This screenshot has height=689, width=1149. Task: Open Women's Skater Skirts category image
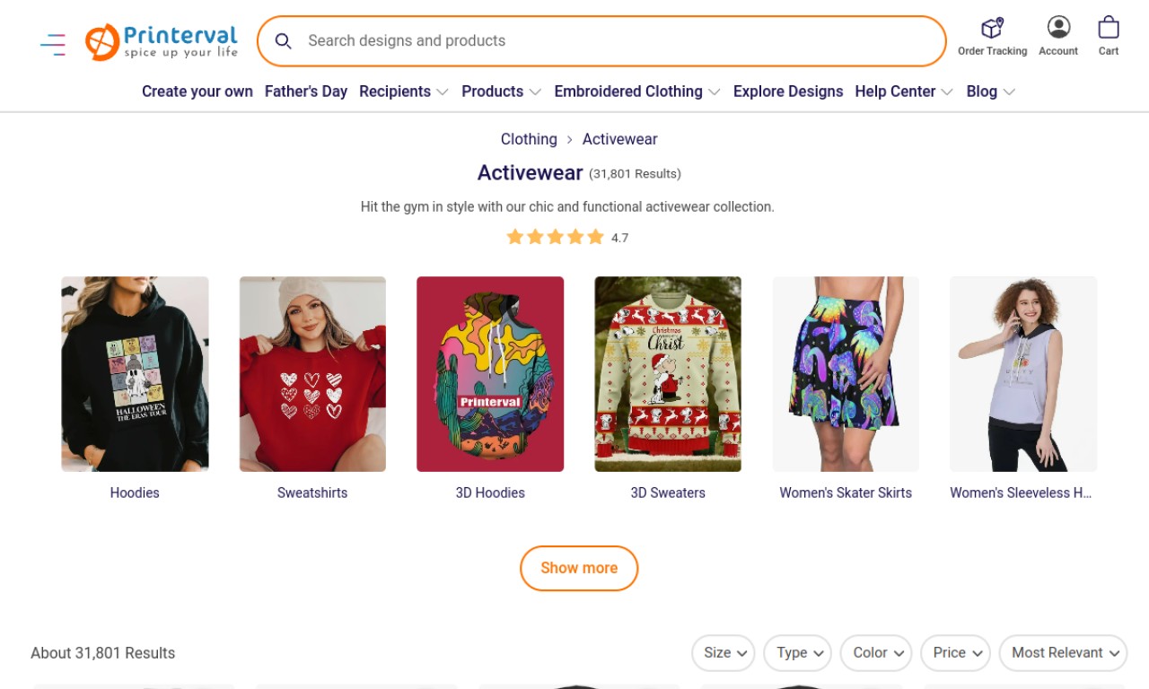click(x=846, y=374)
